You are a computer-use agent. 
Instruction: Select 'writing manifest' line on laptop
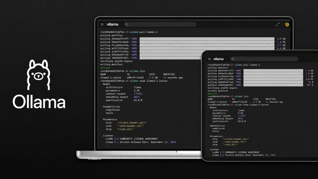click(x=111, y=65)
